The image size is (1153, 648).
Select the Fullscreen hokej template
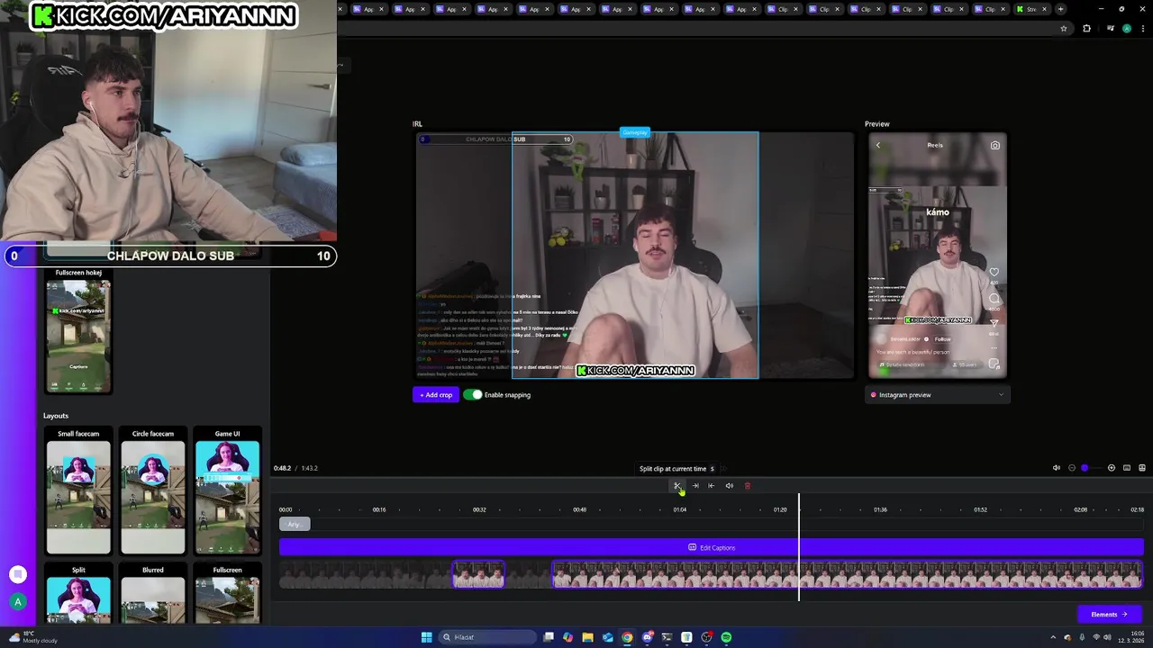78,331
